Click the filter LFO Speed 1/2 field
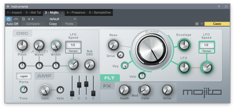The width and height of the screenshot is (235, 109). (x=206, y=45)
